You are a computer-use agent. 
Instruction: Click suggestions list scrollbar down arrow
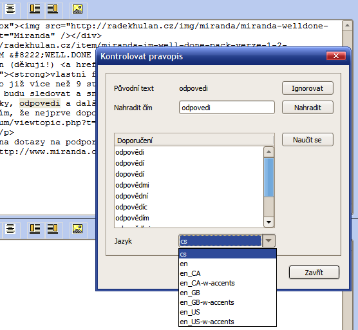click(x=268, y=222)
